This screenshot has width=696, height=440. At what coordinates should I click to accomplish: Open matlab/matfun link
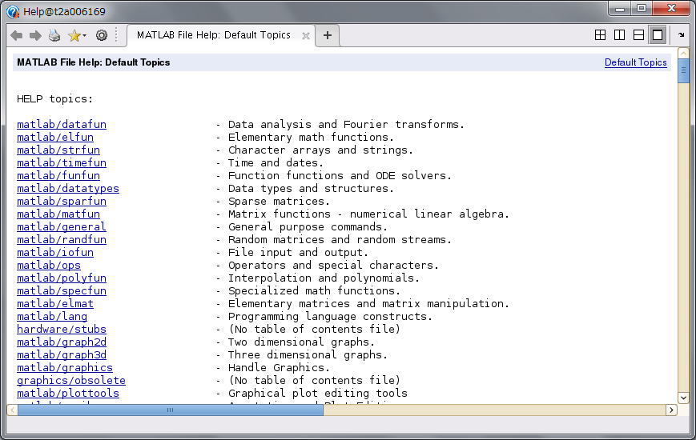click(x=58, y=214)
